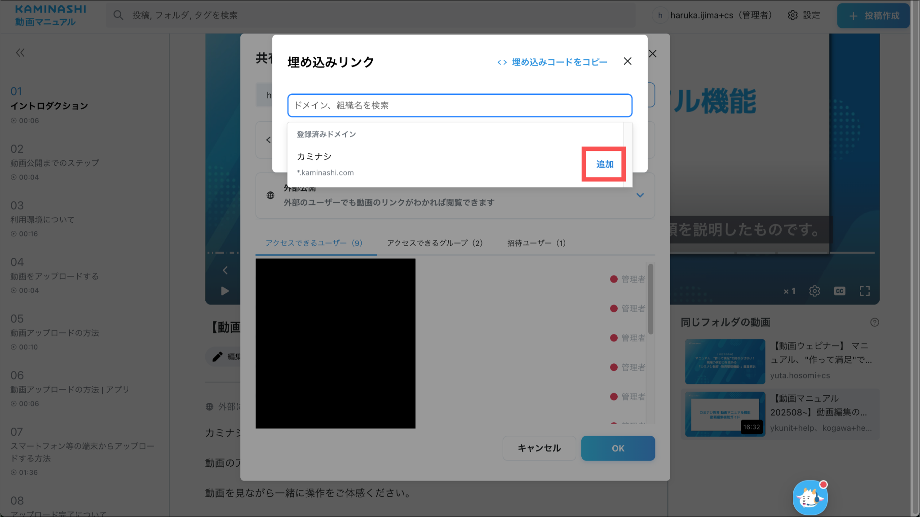Open the cat mascot chat helper

[809, 498]
